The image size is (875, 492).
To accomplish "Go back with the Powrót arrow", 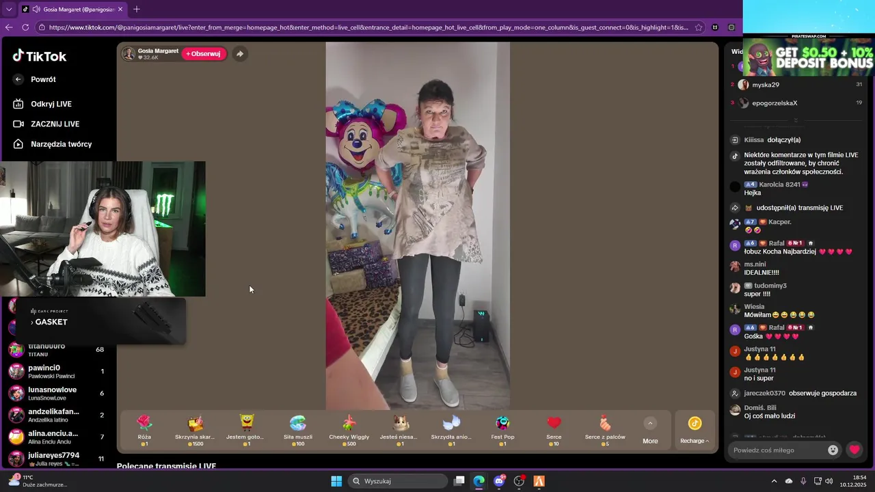I will point(18,79).
